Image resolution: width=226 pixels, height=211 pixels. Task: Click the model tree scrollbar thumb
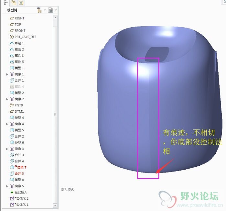(x=55, y=115)
